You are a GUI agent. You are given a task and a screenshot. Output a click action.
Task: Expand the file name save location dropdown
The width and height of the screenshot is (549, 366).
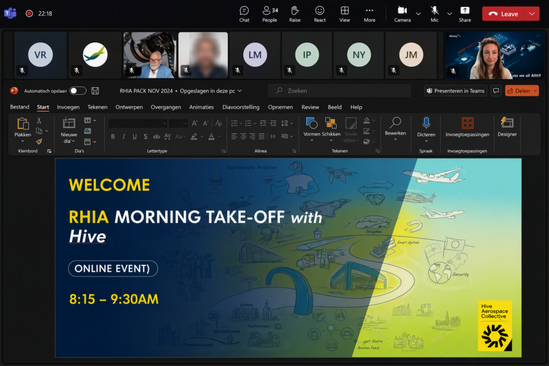coord(240,91)
